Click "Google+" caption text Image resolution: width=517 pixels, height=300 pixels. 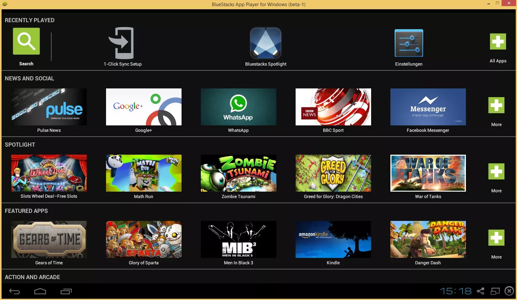click(144, 130)
